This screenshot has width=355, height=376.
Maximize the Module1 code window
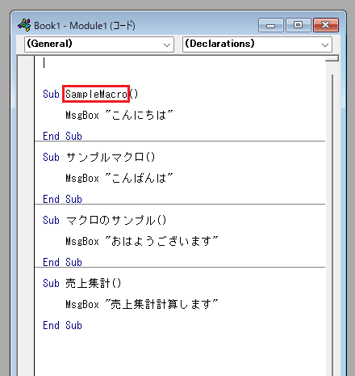coord(298,25)
